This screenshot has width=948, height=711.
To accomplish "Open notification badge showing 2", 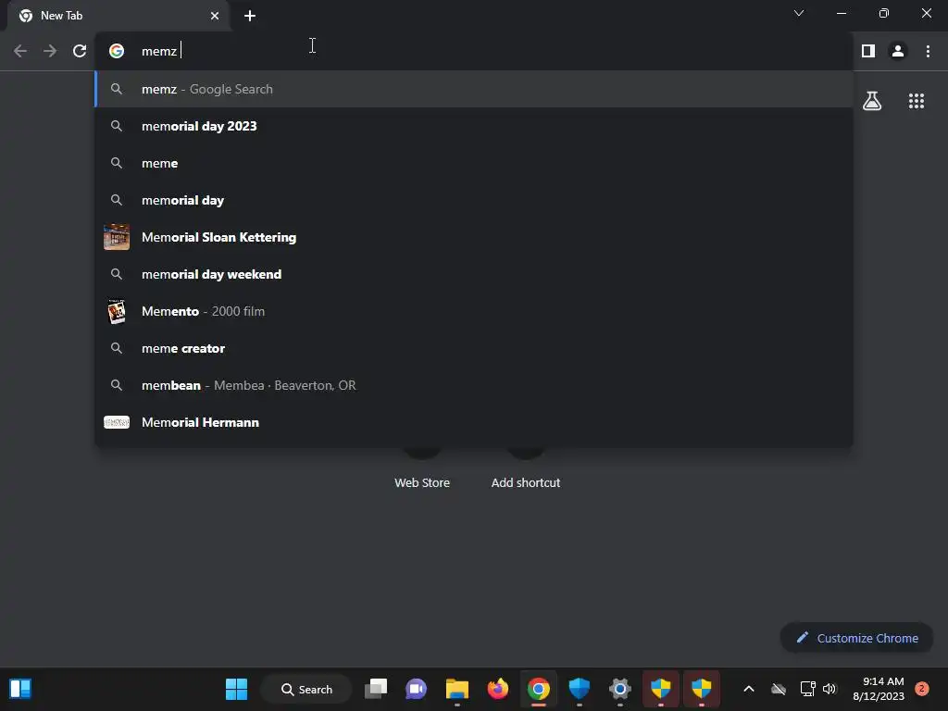I will coord(922,689).
